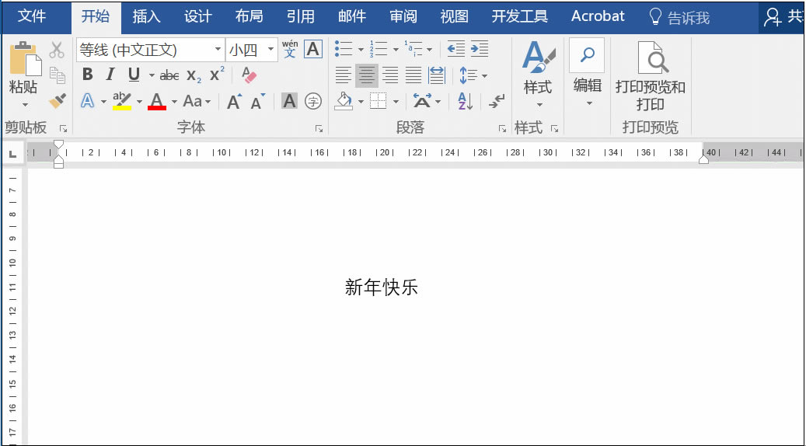Click the Styles A brush icon
This screenshot has height=446, width=806.
point(538,55)
